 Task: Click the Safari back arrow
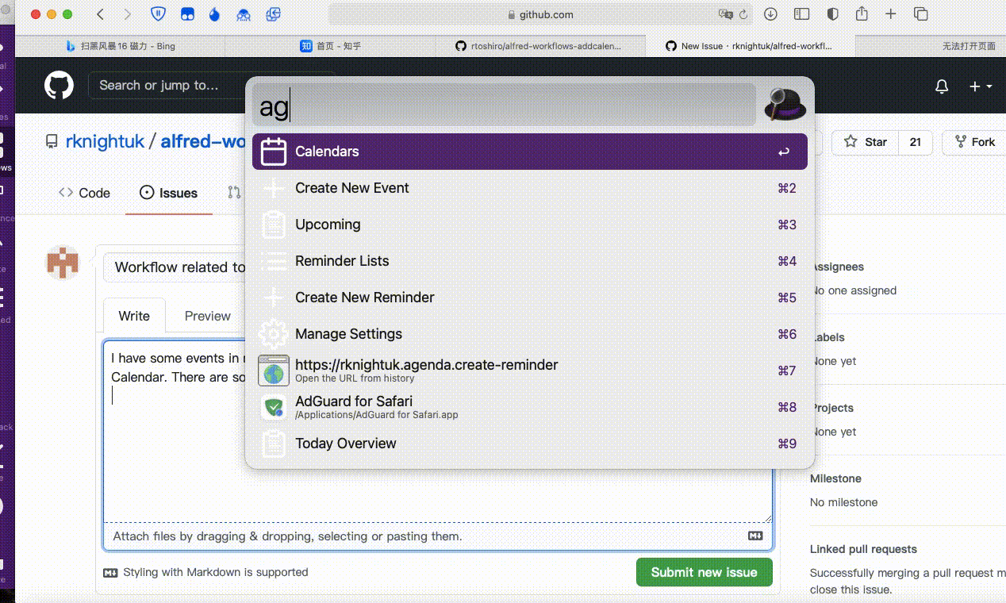click(x=100, y=14)
